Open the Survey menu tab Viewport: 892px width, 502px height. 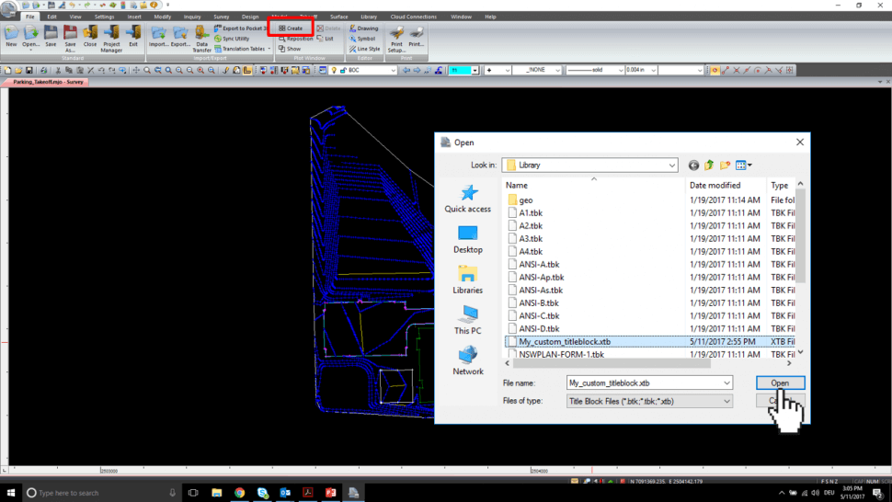221,17
